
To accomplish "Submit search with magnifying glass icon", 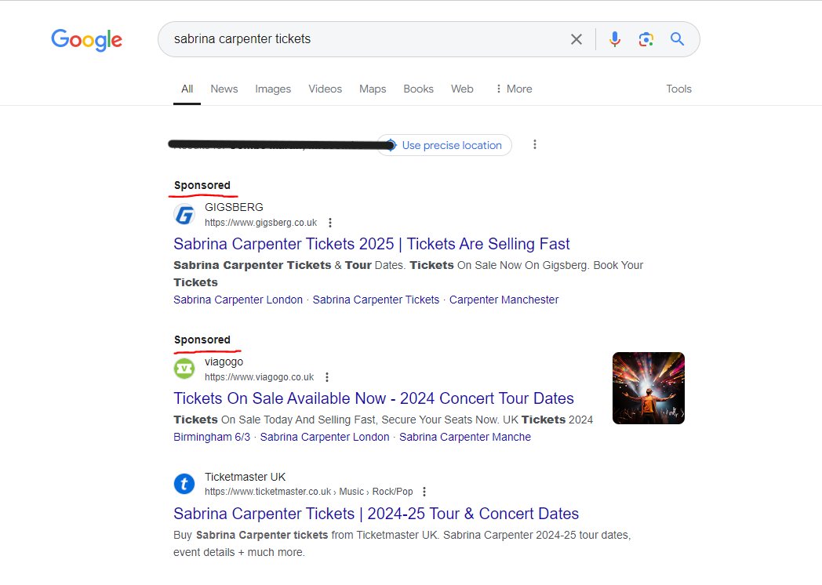I will (x=677, y=38).
